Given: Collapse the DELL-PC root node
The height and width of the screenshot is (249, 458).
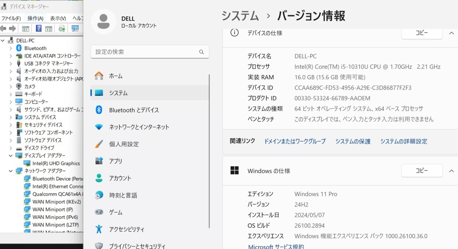Looking at the screenshot, I should pyautogui.click(x=3, y=40).
